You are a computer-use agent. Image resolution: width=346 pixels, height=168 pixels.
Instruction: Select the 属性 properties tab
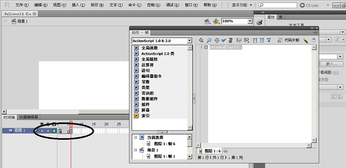coord(271,17)
